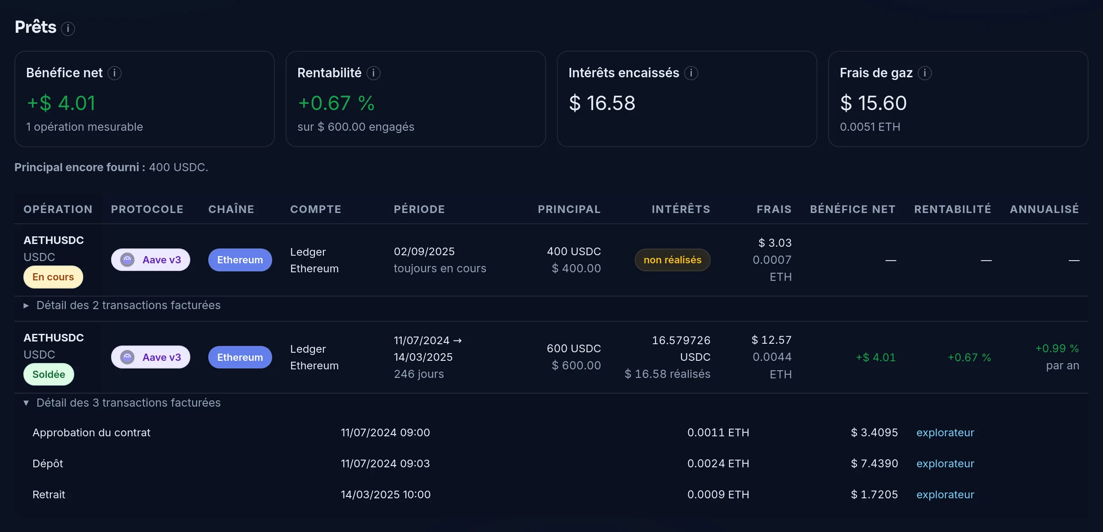The height and width of the screenshot is (532, 1103).
Task: Click the COMPTE column header
Action: tap(316, 209)
